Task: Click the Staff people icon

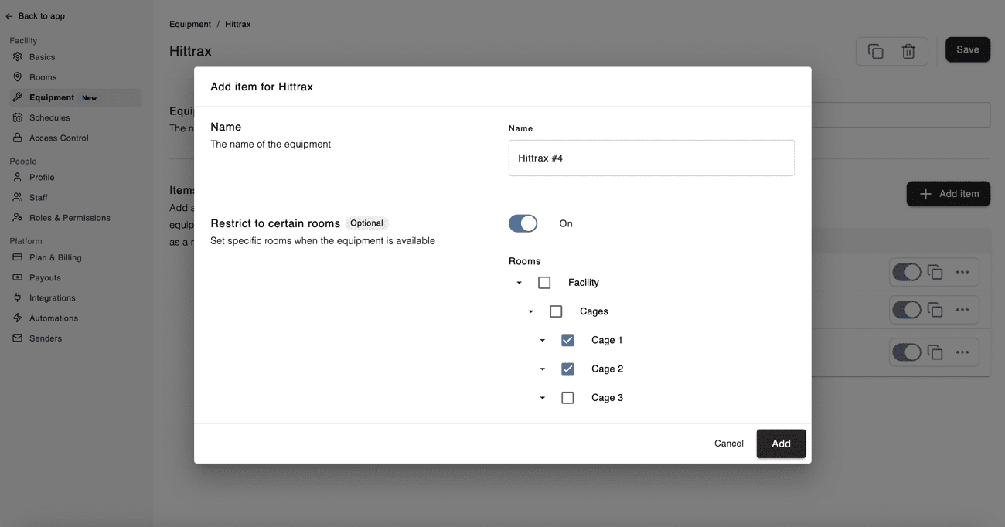Action: pyautogui.click(x=18, y=197)
